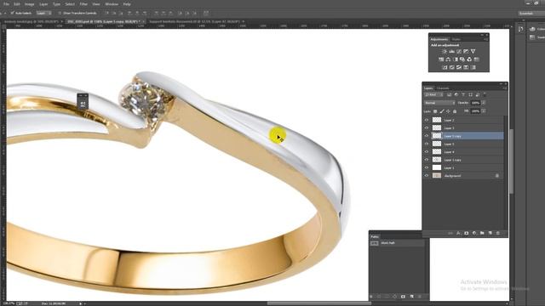The image size is (545, 306).
Task: Add a Threshold adjustment
Action: (x=459, y=67)
